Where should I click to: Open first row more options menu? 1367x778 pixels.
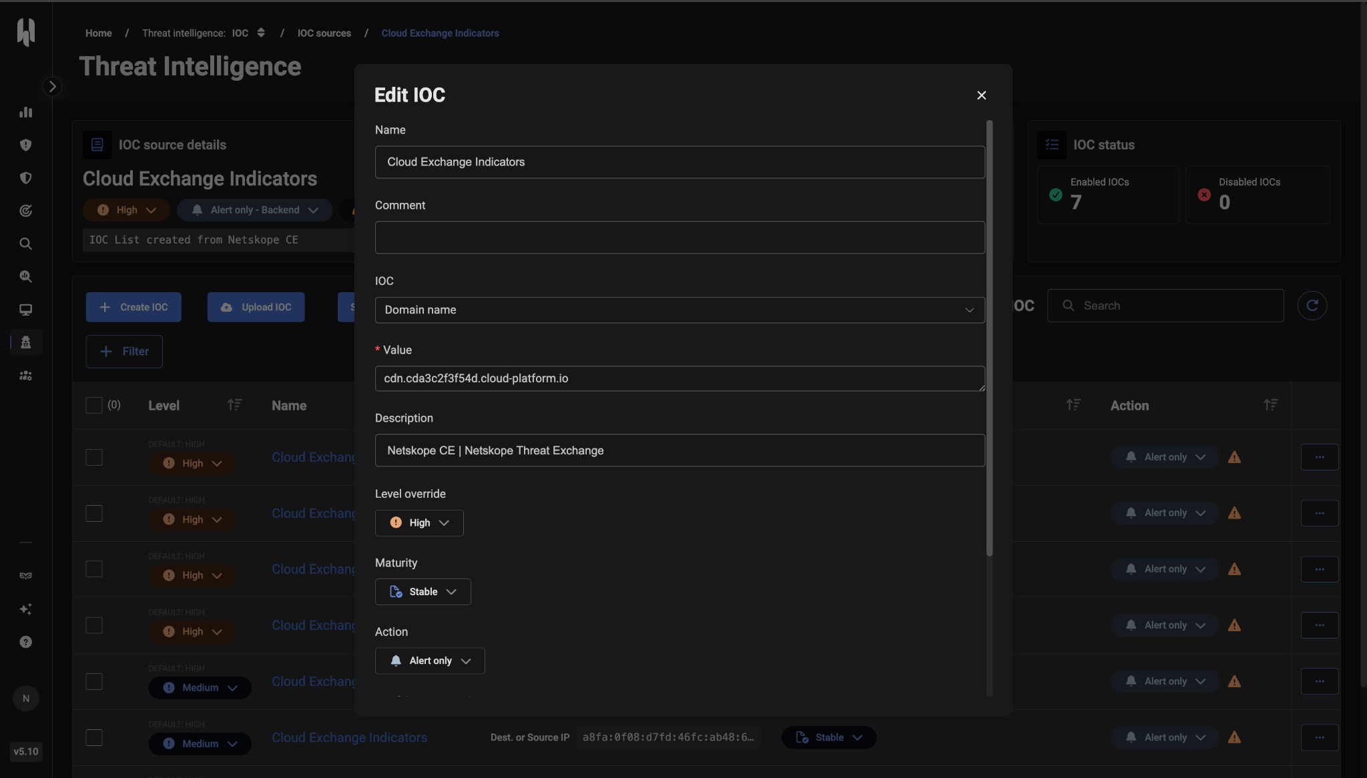pyautogui.click(x=1320, y=457)
